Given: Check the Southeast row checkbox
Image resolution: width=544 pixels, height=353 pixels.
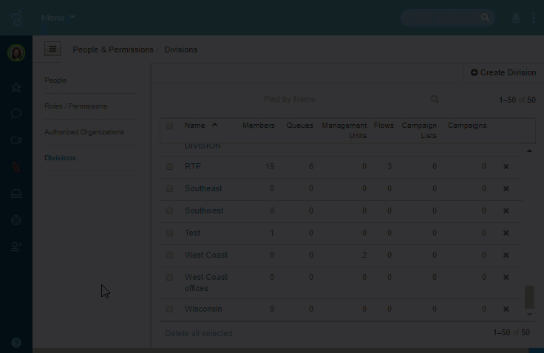Looking at the screenshot, I should point(169,188).
